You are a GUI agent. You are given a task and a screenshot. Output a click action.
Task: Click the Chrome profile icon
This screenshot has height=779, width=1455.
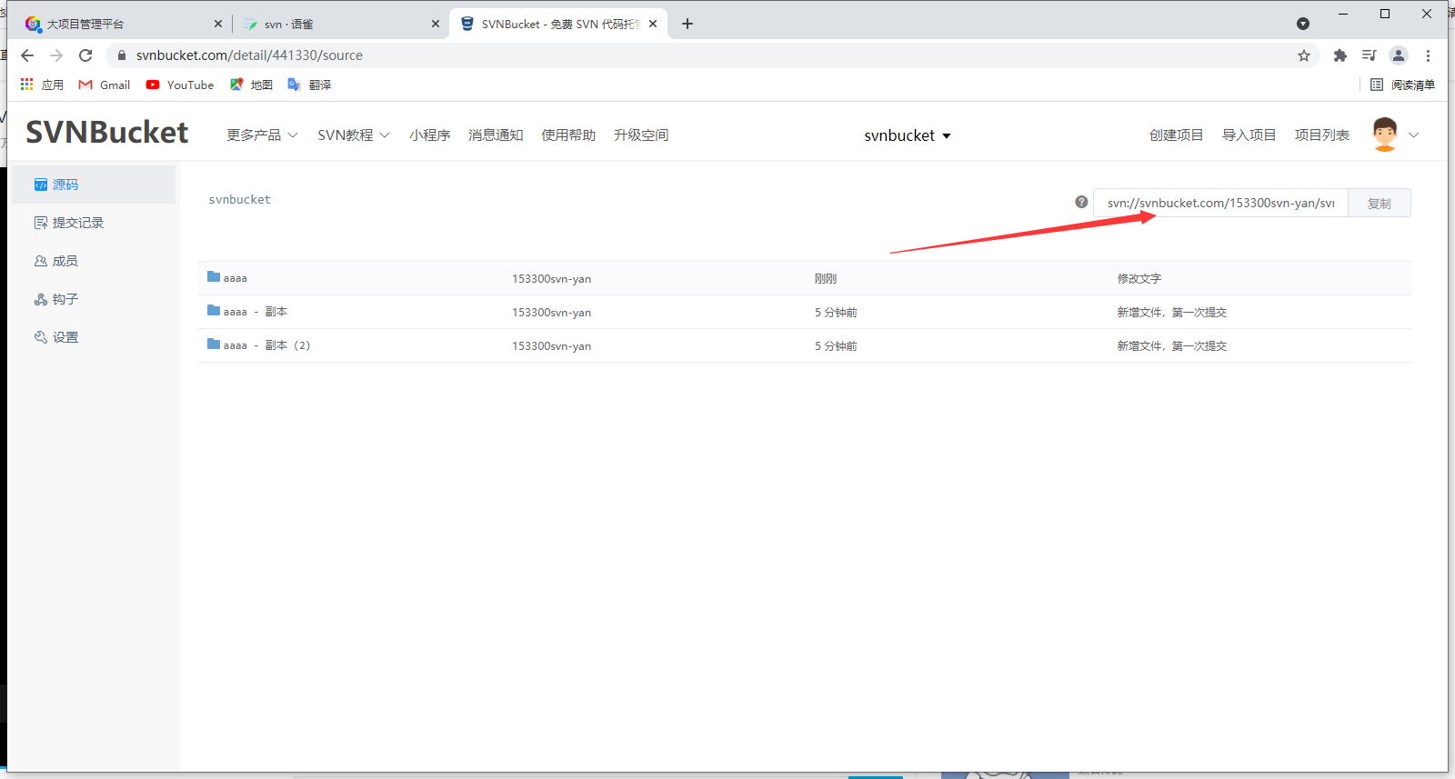coord(1399,55)
